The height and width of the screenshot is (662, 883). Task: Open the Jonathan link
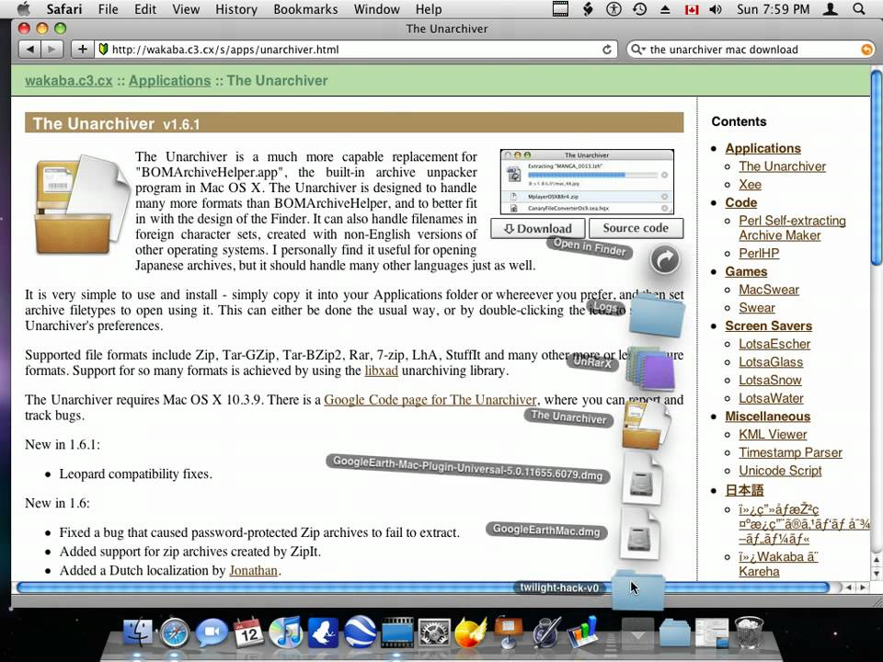pyautogui.click(x=253, y=570)
